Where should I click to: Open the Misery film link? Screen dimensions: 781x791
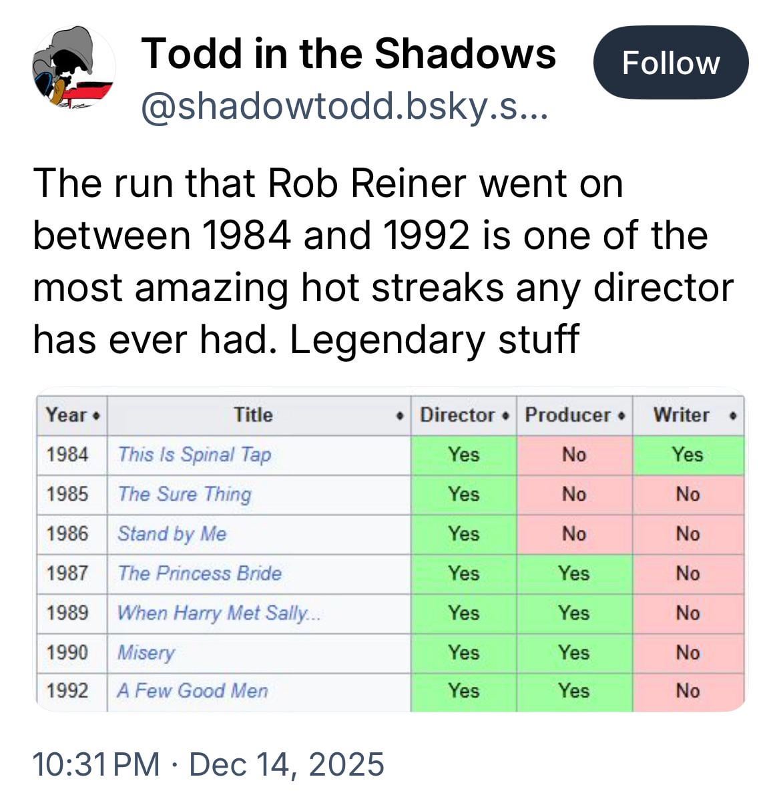click(x=146, y=652)
